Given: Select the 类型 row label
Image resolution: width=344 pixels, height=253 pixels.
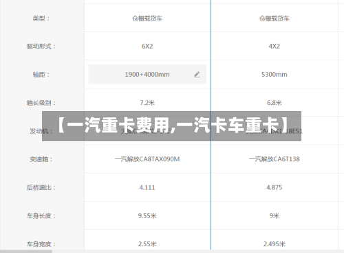Looking at the screenshot, I should (41, 19).
